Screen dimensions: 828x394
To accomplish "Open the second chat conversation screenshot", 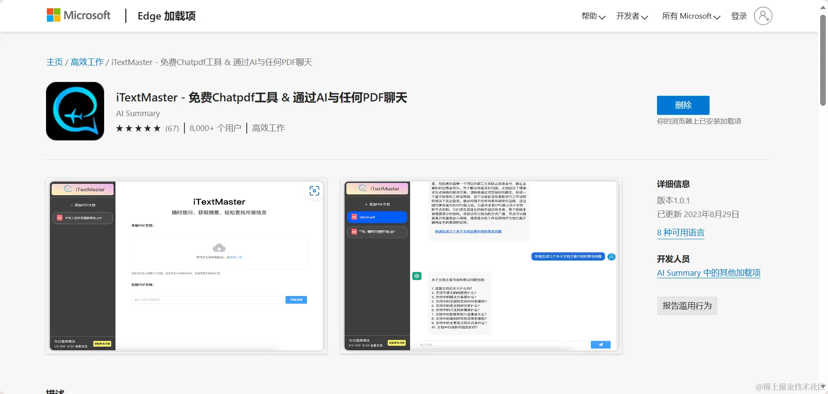I will (x=481, y=266).
